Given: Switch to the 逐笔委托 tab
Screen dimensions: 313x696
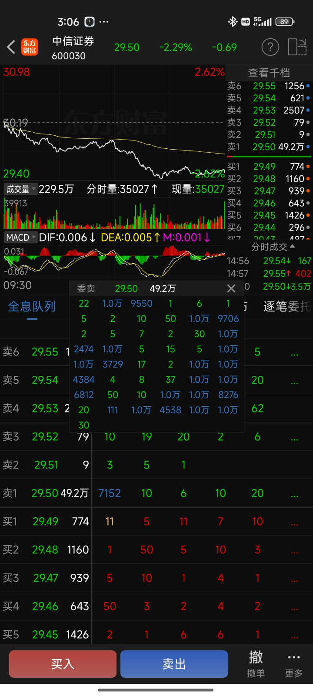Looking at the screenshot, I should tap(288, 307).
